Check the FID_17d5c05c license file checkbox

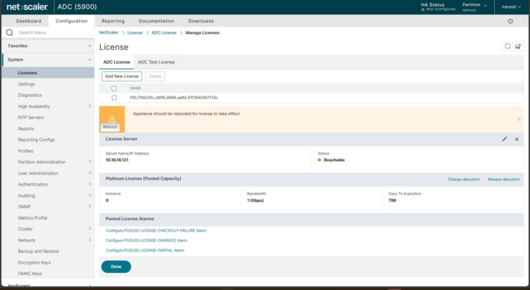pyautogui.click(x=114, y=98)
